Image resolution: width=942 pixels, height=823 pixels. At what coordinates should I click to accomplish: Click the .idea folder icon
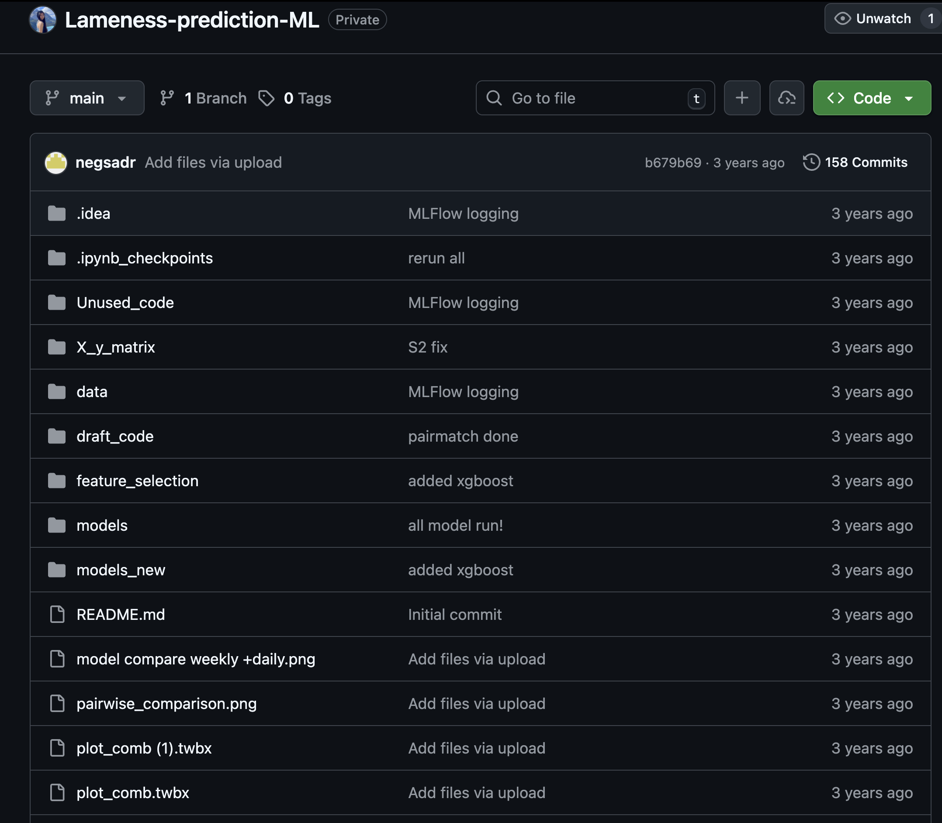57,214
